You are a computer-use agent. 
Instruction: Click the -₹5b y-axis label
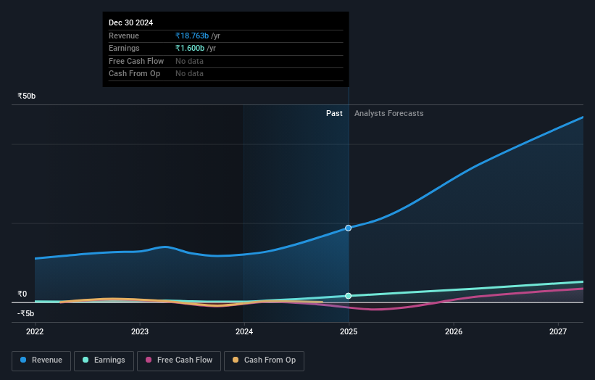point(26,313)
